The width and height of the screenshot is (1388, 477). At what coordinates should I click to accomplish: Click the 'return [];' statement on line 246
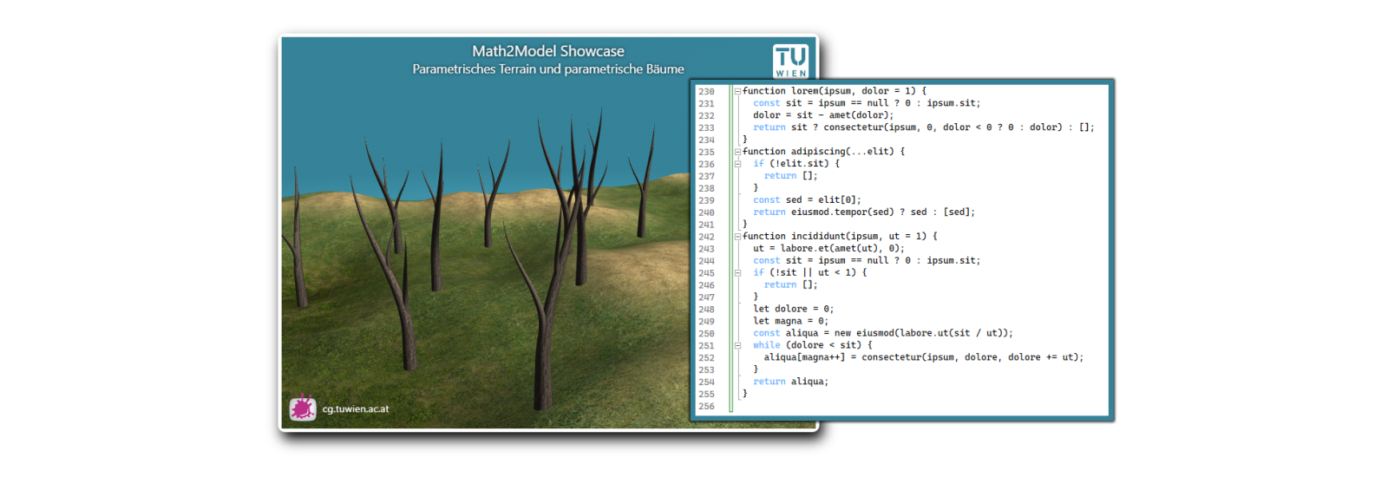790,285
